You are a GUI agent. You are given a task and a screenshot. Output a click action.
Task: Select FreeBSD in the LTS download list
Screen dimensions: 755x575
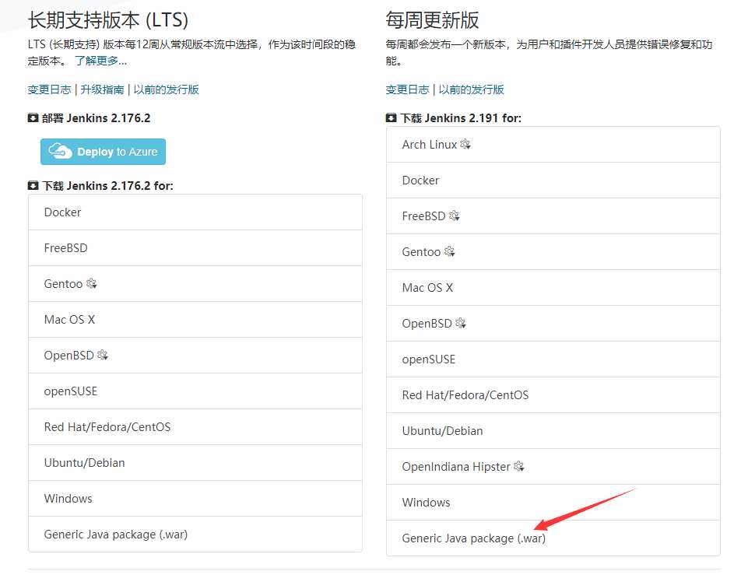(195, 247)
